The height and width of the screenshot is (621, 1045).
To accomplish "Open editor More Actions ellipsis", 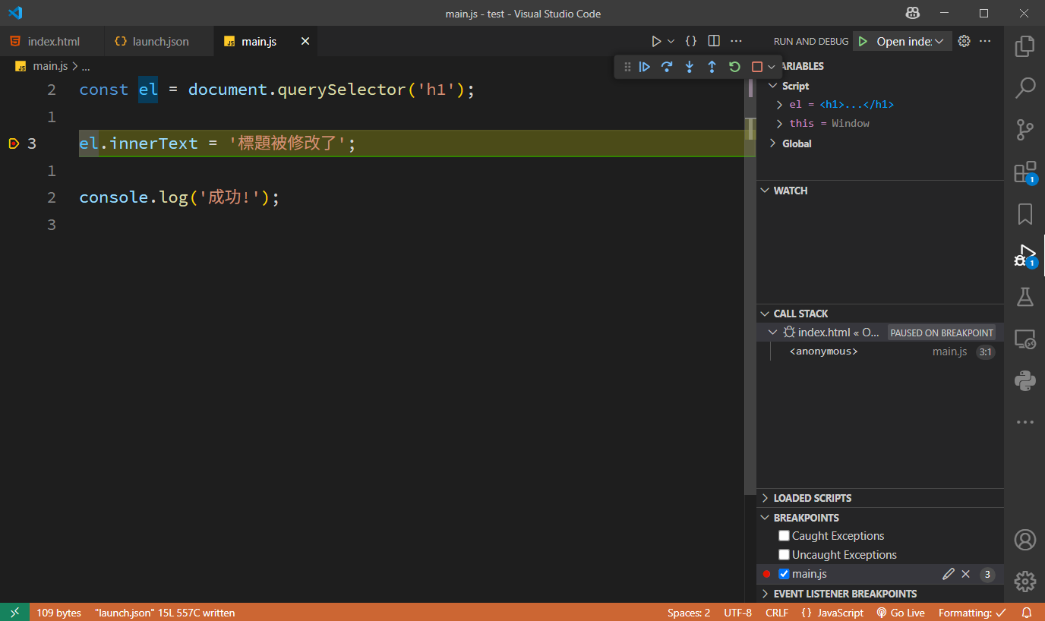I will [736, 41].
